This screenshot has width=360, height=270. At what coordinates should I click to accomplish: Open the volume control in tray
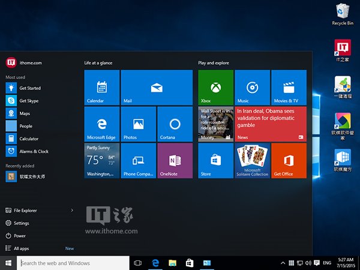tap(308, 263)
